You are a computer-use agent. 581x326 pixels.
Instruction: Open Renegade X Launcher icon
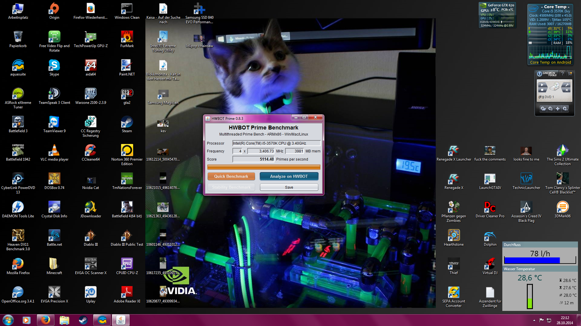point(454,153)
